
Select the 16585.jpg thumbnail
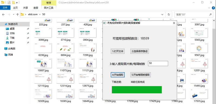click(65, 94)
